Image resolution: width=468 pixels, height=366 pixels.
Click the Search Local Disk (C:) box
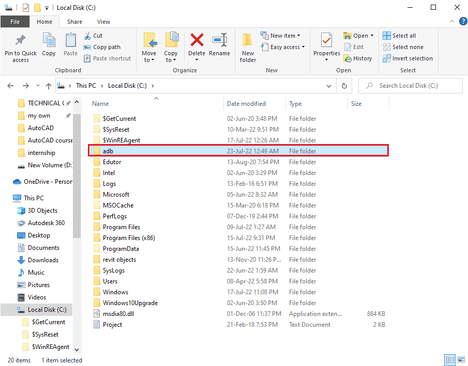coord(411,86)
